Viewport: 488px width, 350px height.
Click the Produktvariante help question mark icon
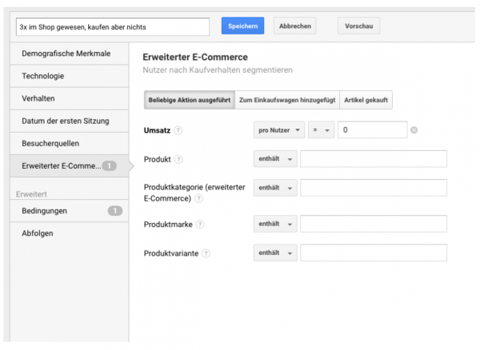point(206,253)
